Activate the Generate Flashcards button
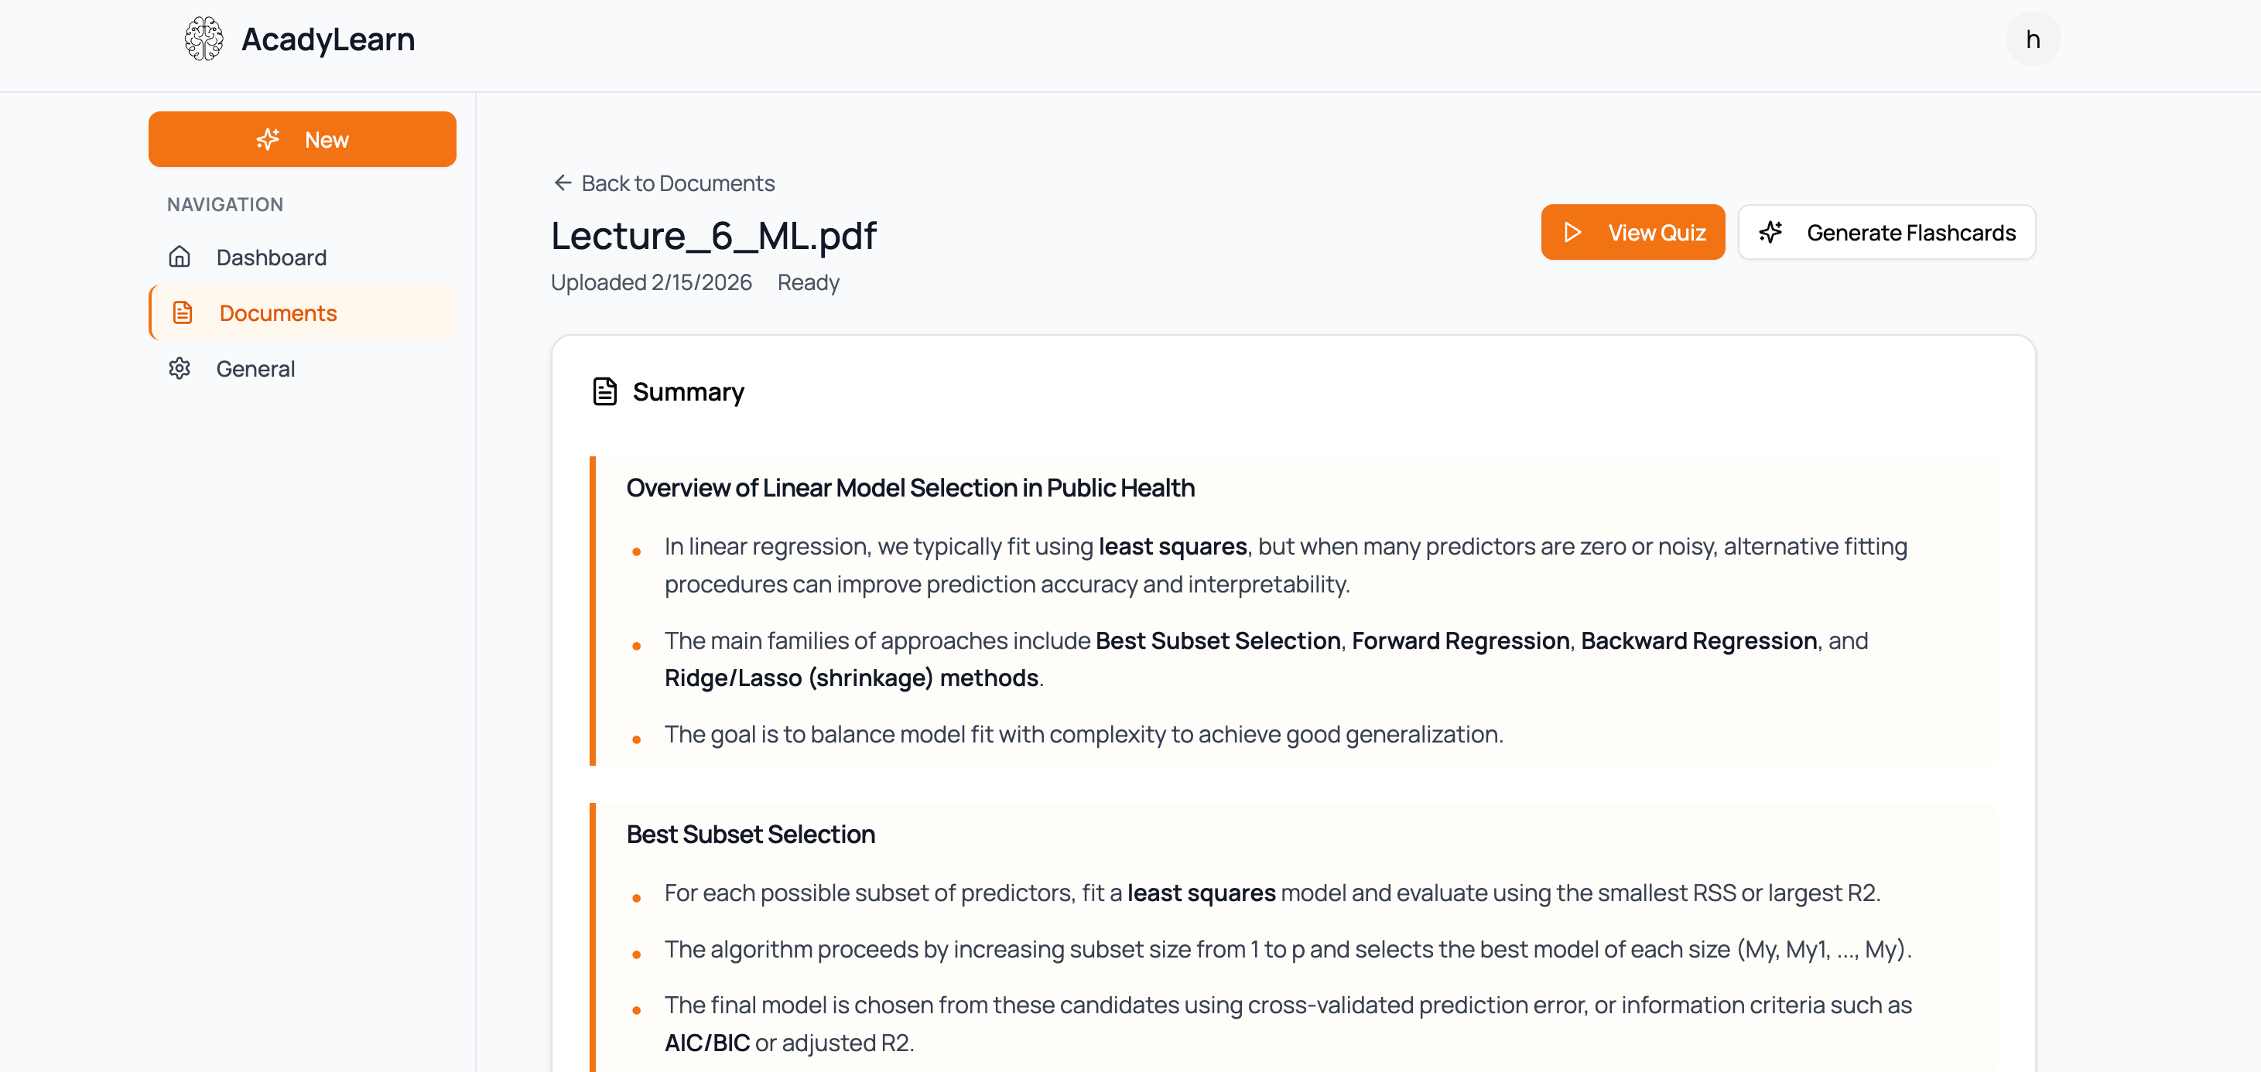The image size is (2261, 1072). (1886, 233)
